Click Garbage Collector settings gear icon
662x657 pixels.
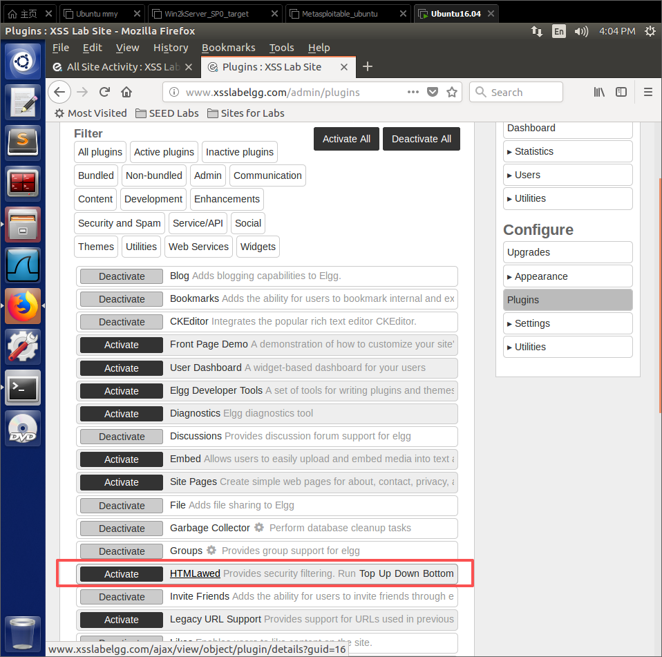click(259, 527)
